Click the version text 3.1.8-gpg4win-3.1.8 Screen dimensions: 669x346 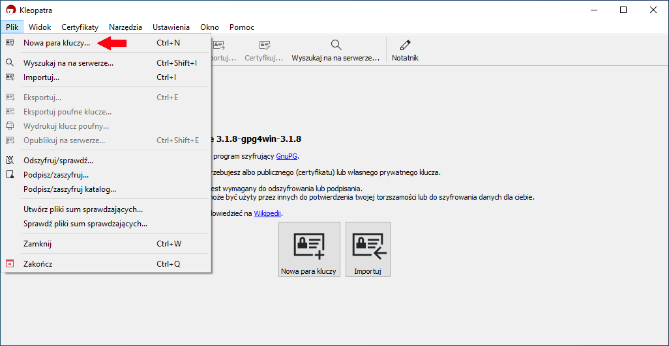259,139
